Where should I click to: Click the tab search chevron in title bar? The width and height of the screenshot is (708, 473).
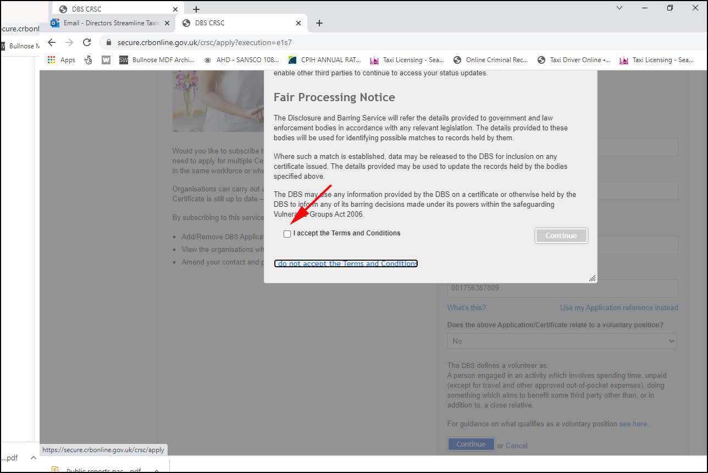tap(619, 8)
